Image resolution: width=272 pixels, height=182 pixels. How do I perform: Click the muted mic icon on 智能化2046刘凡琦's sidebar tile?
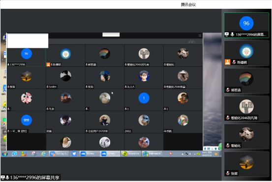(228, 118)
